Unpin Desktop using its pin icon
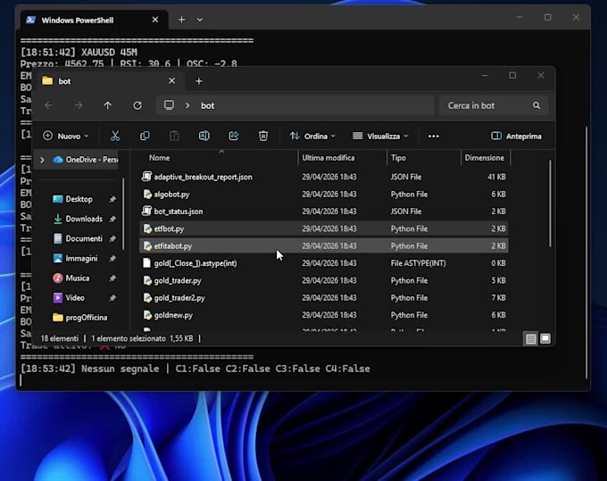The height and width of the screenshot is (481, 607). 112,199
